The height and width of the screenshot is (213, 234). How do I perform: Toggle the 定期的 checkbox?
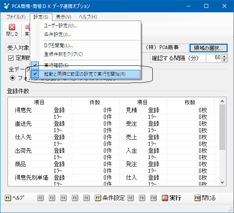click(x=11, y=58)
